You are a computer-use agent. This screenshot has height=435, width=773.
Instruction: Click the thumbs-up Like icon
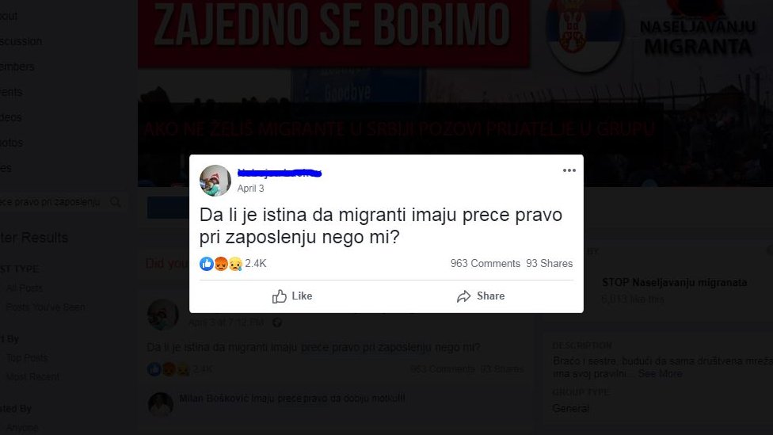[279, 296]
